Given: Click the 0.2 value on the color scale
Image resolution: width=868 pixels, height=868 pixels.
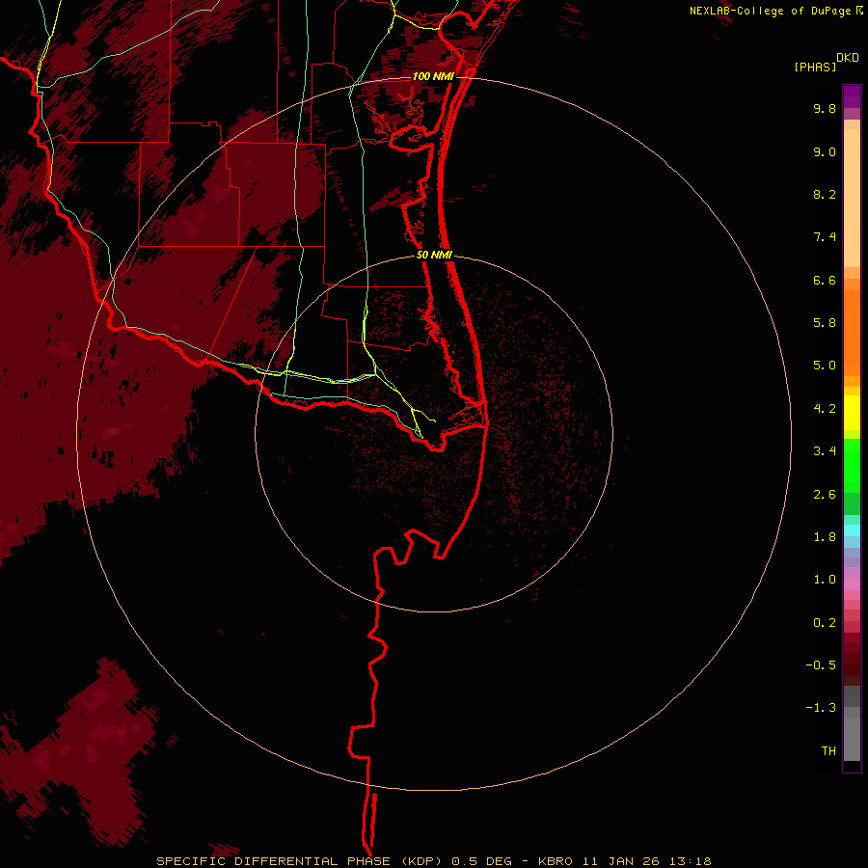Looking at the screenshot, I should [x=825, y=623].
